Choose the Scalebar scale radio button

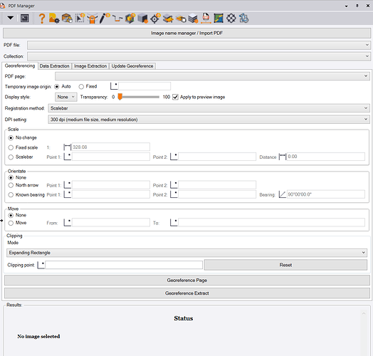(11, 157)
